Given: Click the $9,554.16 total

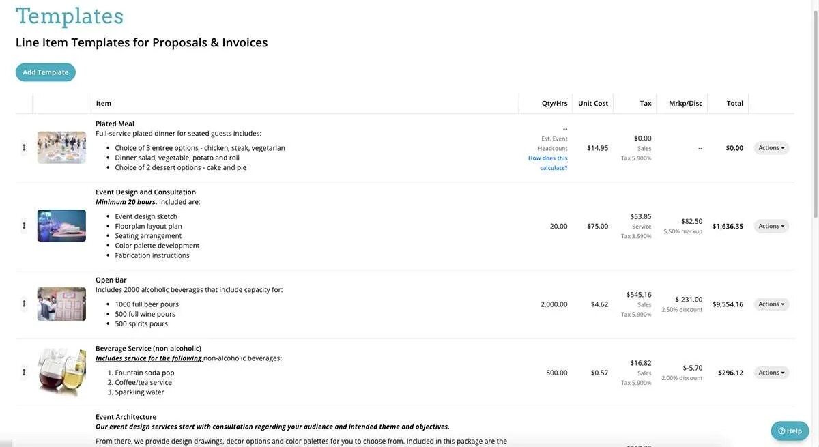Looking at the screenshot, I should [728, 304].
